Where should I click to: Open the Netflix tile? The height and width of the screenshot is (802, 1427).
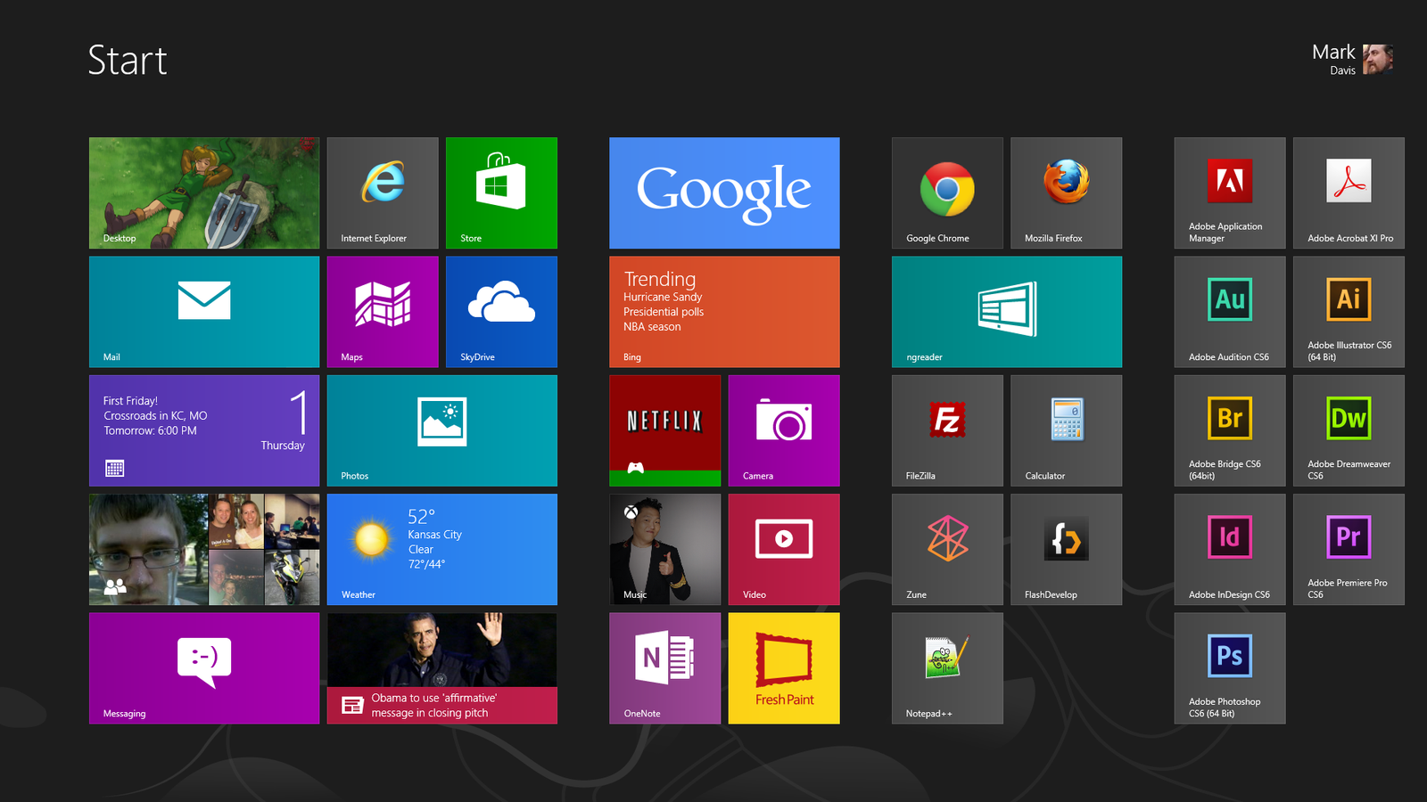pos(664,430)
